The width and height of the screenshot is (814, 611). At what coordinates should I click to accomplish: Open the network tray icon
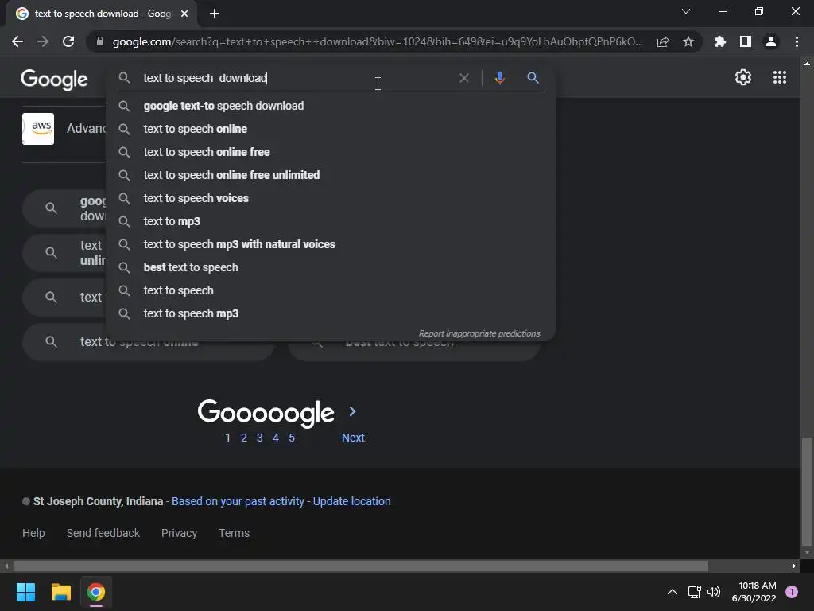pyautogui.click(x=694, y=592)
